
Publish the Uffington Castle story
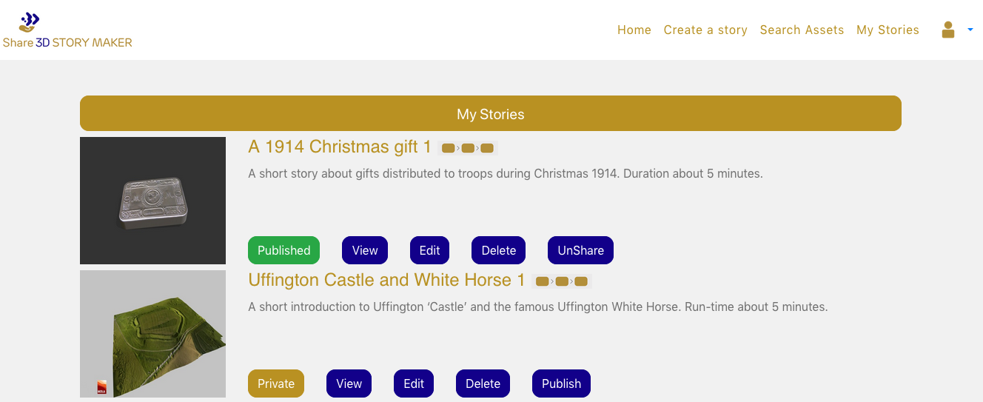(561, 383)
